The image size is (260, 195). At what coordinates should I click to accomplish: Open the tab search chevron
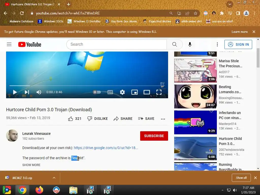(x=230, y=4)
